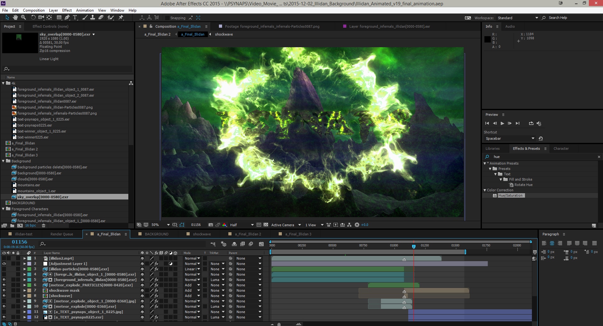Open the Composition menu

pyautogui.click(x=34, y=10)
